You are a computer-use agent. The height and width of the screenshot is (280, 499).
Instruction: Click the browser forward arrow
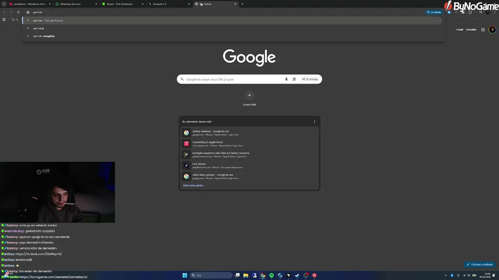click(x=11, y=12)
